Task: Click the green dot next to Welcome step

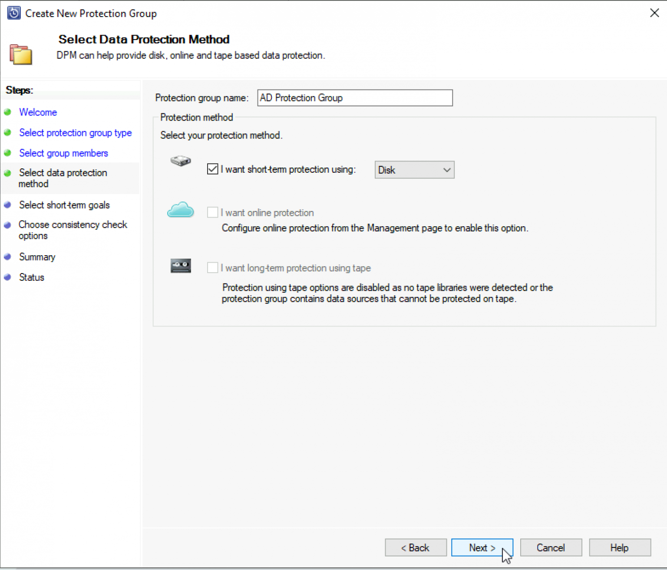Action: [7, 112]
